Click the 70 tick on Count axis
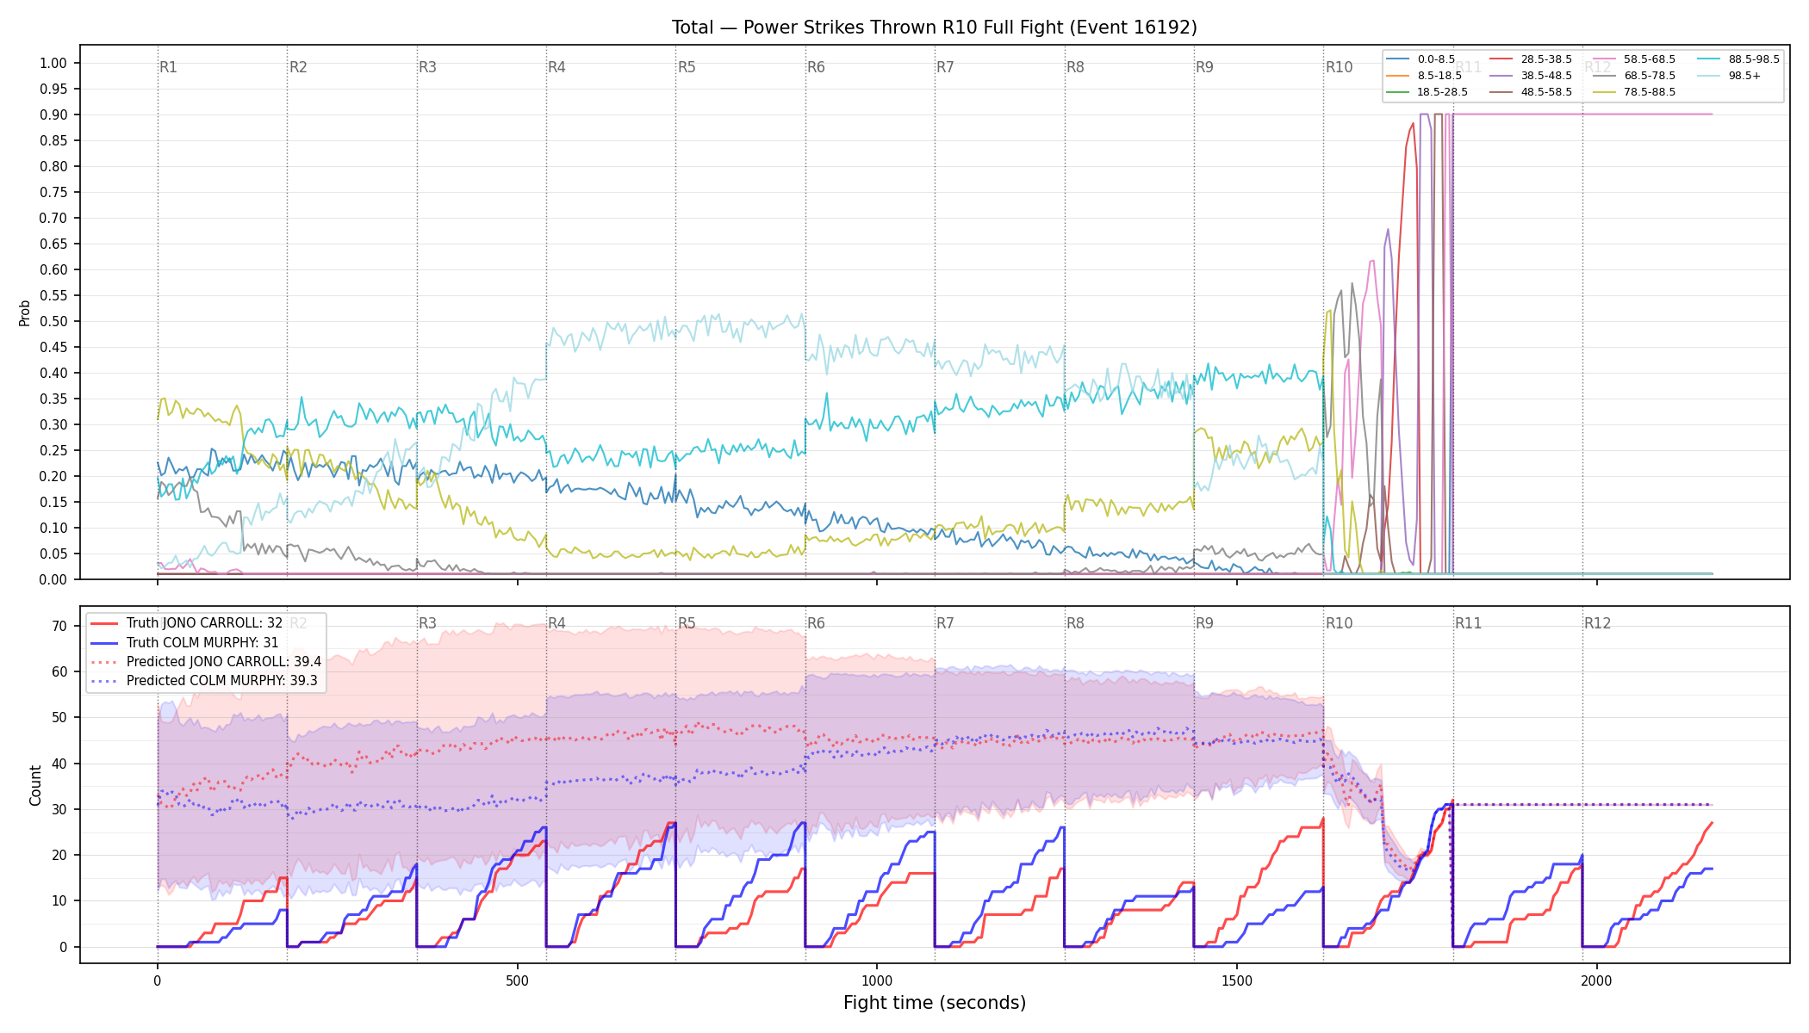This screenshot has width=1809, height=1033. point(59,626)
